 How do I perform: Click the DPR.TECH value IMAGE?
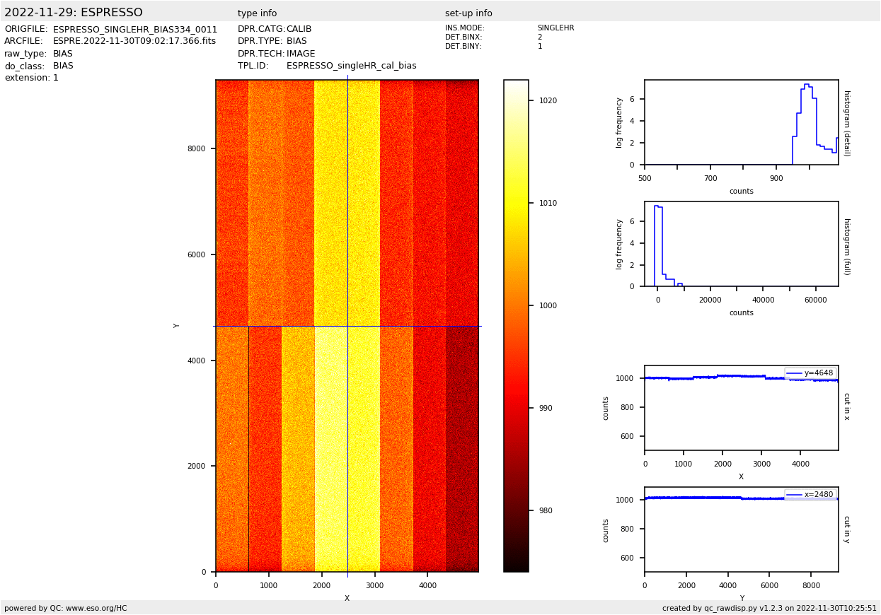point(301,54)
